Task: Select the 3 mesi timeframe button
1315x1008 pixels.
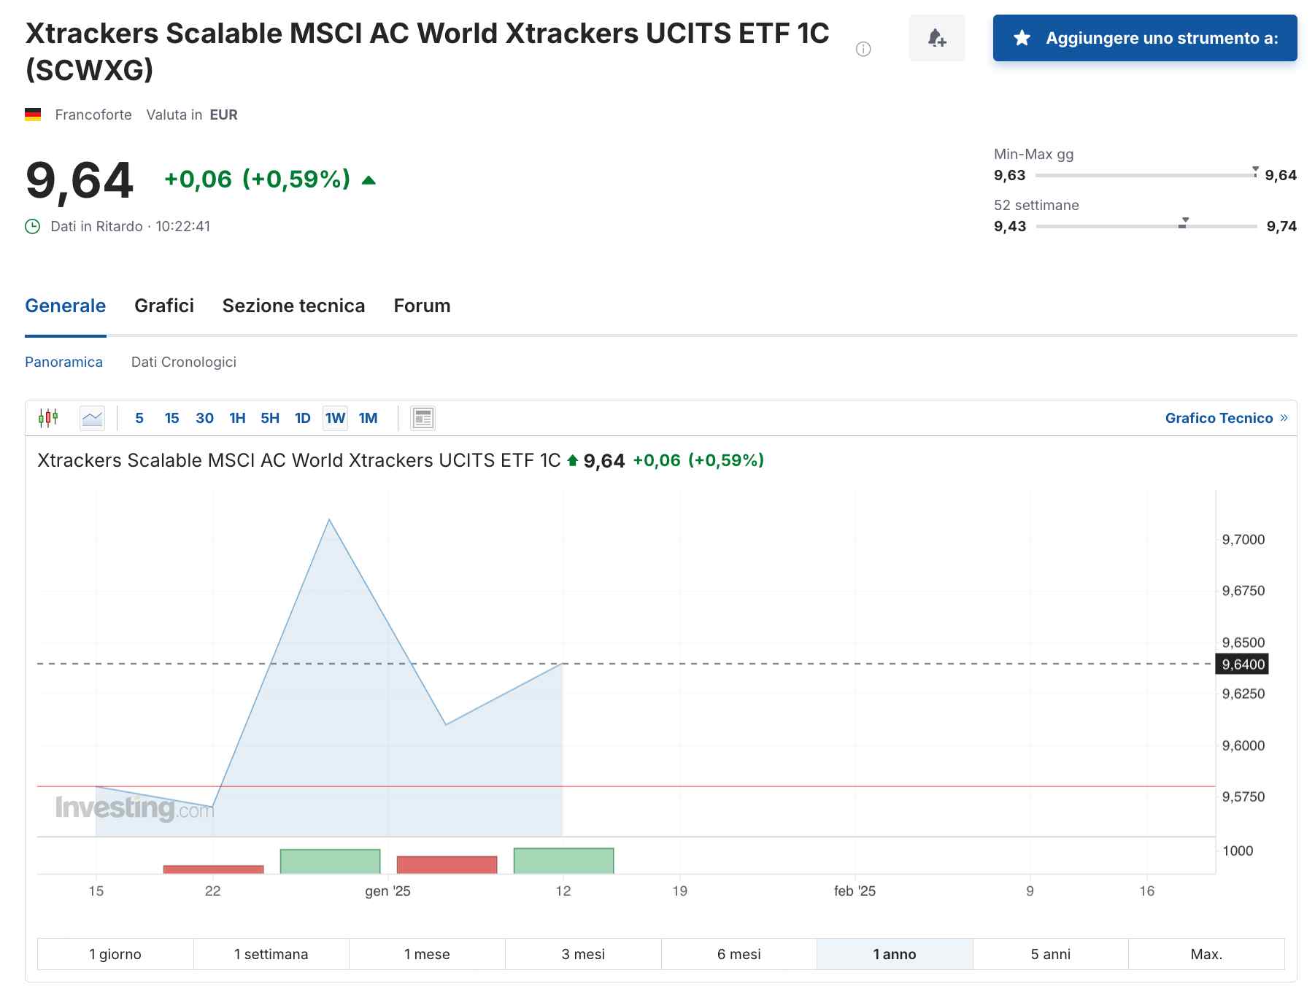Action: point(582,953)
